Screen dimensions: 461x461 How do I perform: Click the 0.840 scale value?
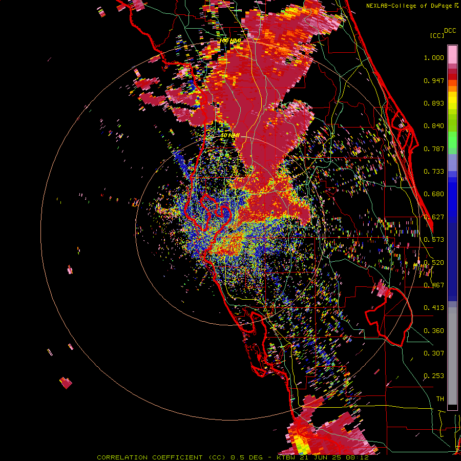(x=434, y=126)
